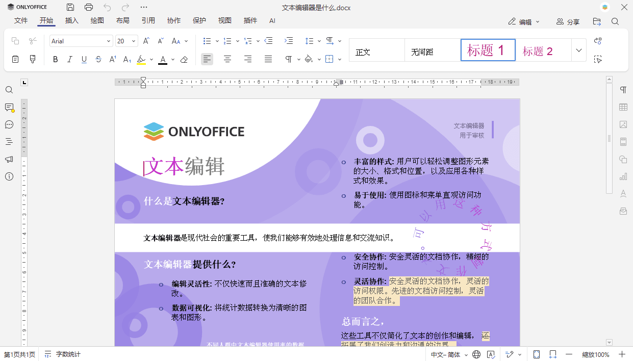Screen dimensions: 633x361
Task: Increase the paragraph indent
Action: 289,41
